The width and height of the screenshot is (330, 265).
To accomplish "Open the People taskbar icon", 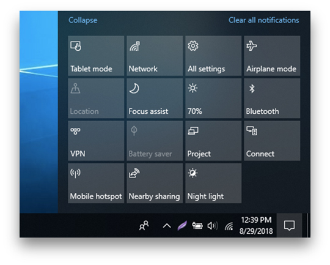I will pyautogui.click(x=144, y=226).
